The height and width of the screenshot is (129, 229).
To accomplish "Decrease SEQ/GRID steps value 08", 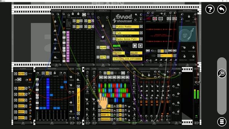I will click(43, 73).
